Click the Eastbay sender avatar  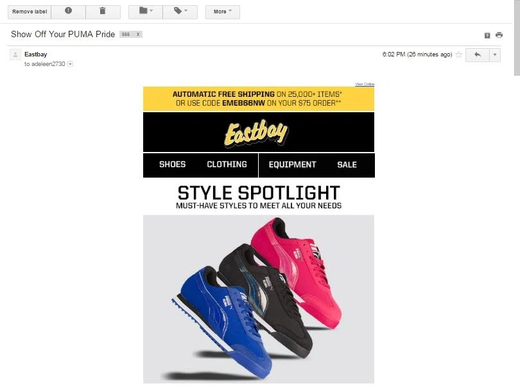click(x=15, y=55)
